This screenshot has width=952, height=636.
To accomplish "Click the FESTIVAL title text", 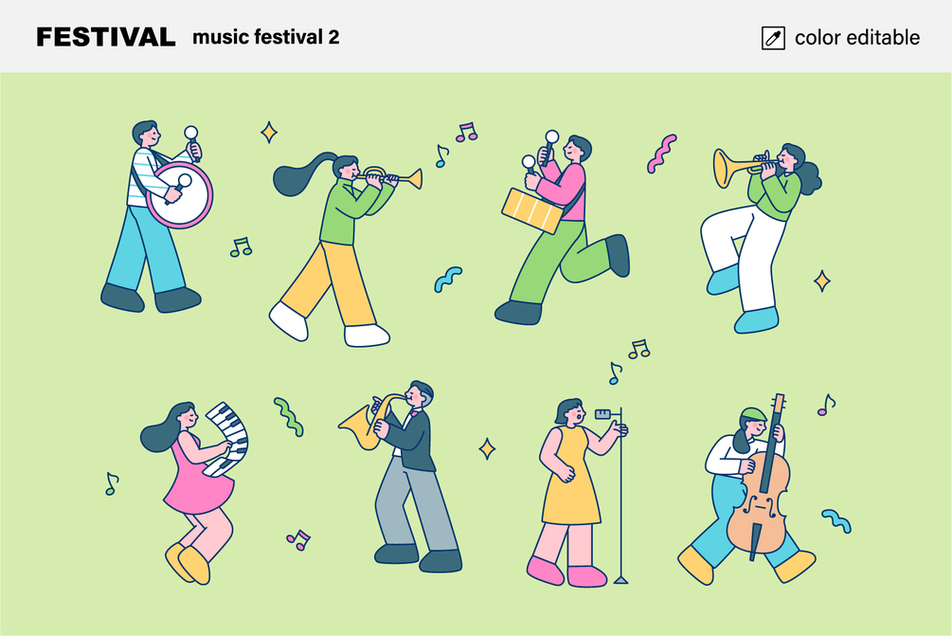I will pos(106,37).
